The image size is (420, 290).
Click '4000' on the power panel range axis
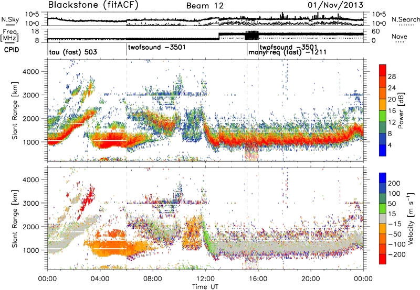point(30,72)
